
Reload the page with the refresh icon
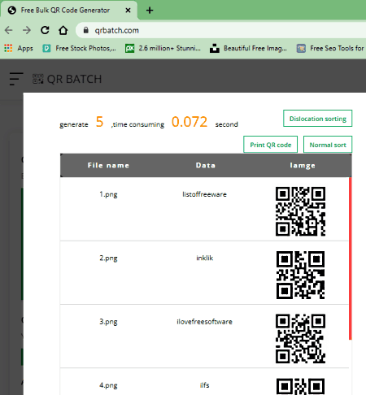[x=45, y=30]
